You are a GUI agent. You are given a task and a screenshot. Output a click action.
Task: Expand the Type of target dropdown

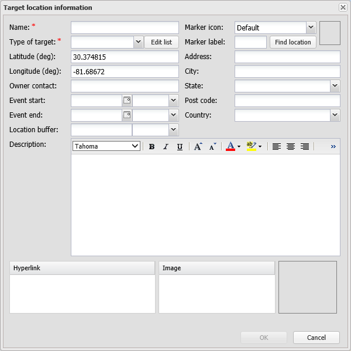[138, 42]
